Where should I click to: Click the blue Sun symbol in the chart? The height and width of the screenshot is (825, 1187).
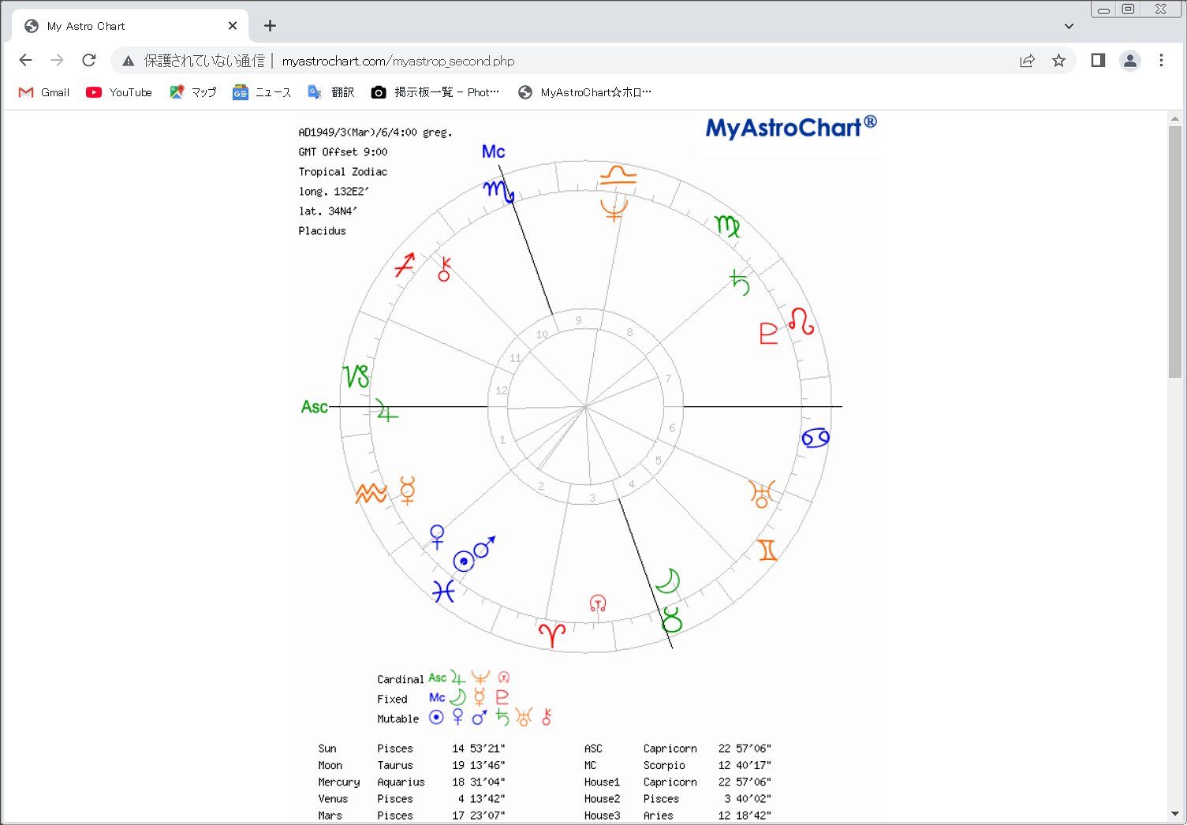click(x=464, y=562)
